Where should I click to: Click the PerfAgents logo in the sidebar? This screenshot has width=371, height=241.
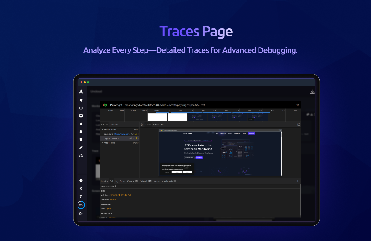[81, 91]
